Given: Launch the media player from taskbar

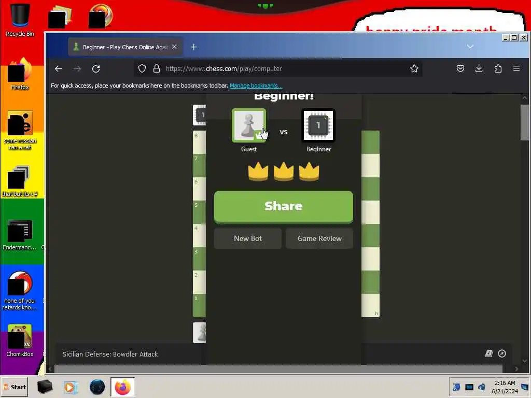Looking at the screenshot, I should [70, 387].
